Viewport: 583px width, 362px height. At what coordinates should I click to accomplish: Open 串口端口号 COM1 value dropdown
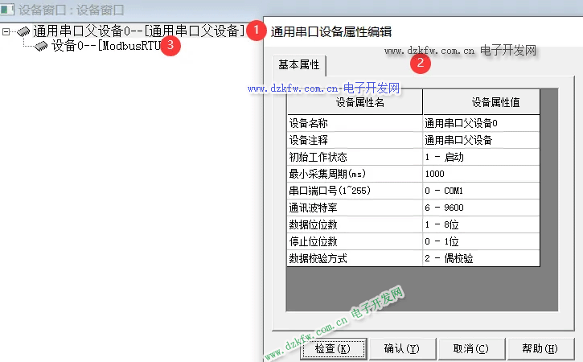point(481,191)
